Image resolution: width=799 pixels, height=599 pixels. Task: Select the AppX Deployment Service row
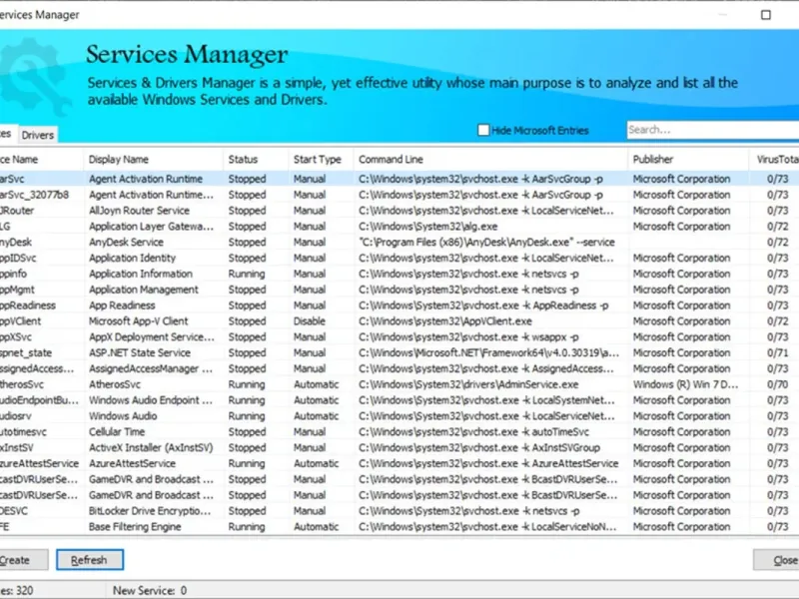[399, 336]
